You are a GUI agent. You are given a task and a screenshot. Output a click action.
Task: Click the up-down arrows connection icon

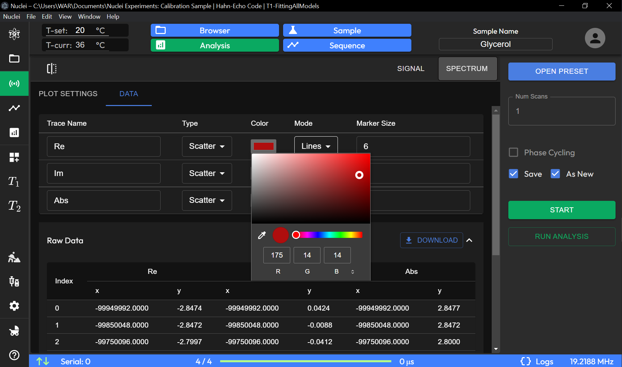(43, 361)
